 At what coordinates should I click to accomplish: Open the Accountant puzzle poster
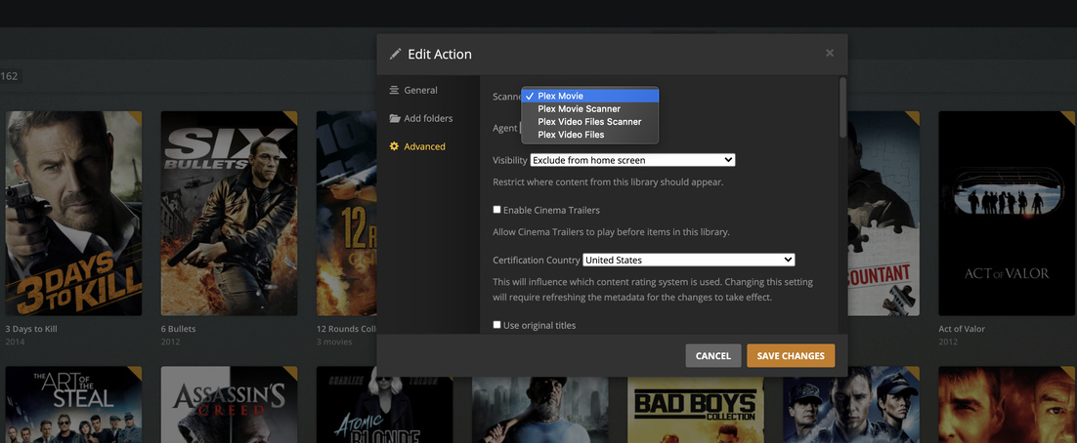click(883, 214)
